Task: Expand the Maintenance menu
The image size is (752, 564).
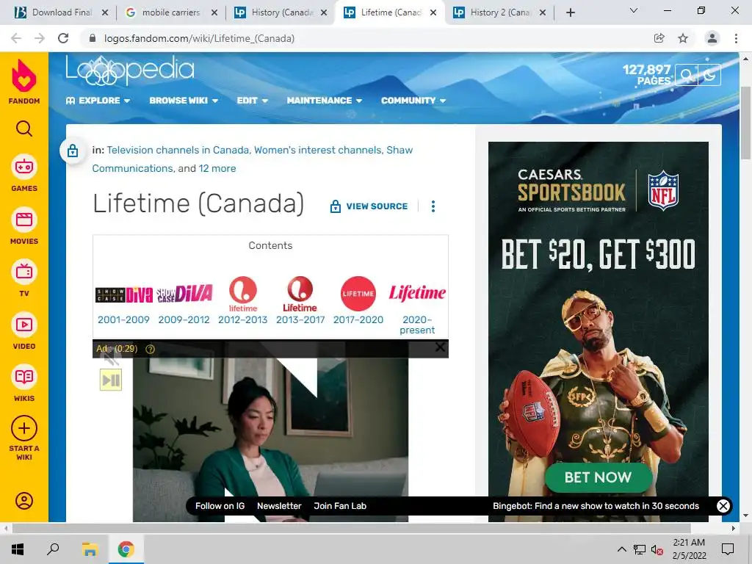Action: click(324, 100)
